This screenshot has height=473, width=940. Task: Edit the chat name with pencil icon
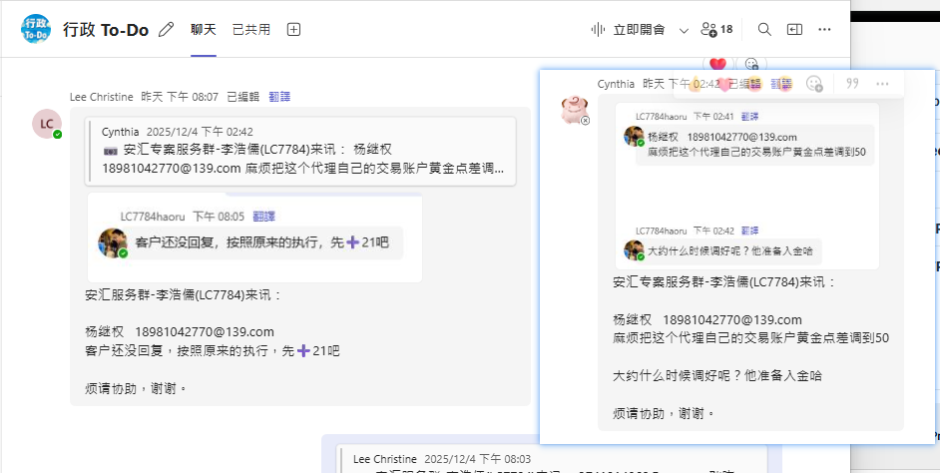(166, 29)
